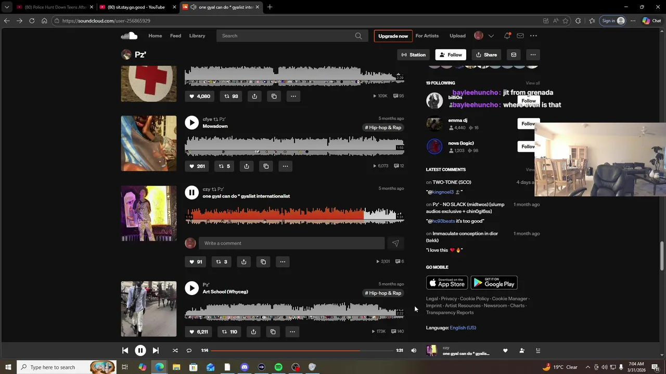Click the search magnifier icon
The height and width of the screenshot is (374, 666).
[358, 36]
